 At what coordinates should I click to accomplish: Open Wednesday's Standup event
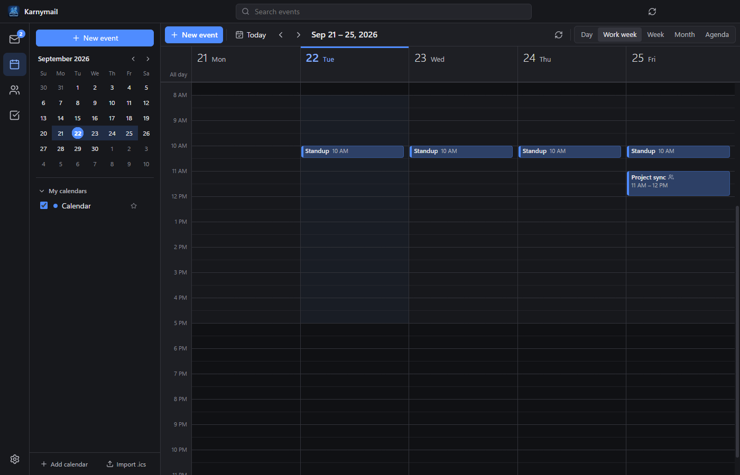coord(461,151)
